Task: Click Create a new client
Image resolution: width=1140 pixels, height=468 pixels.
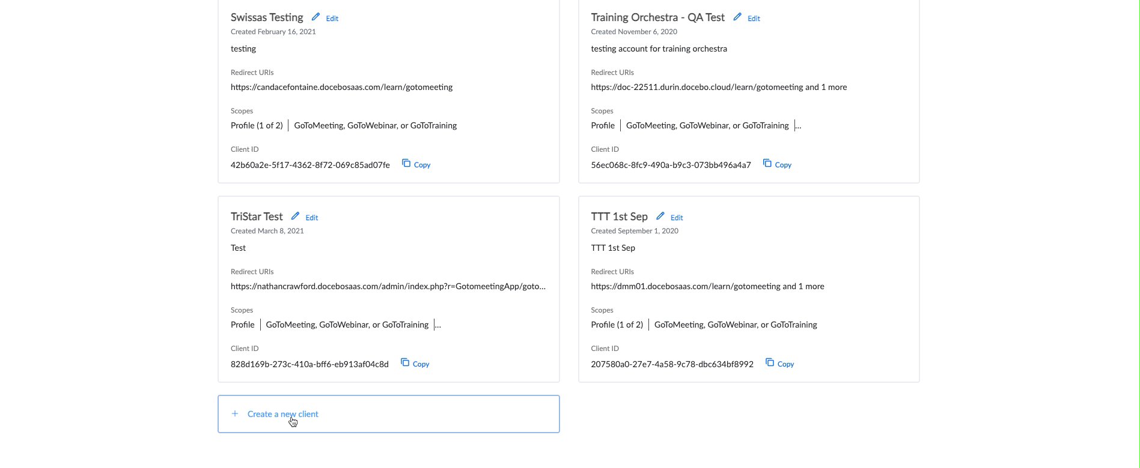Action: pyautogui.click(x=283, y=413)
